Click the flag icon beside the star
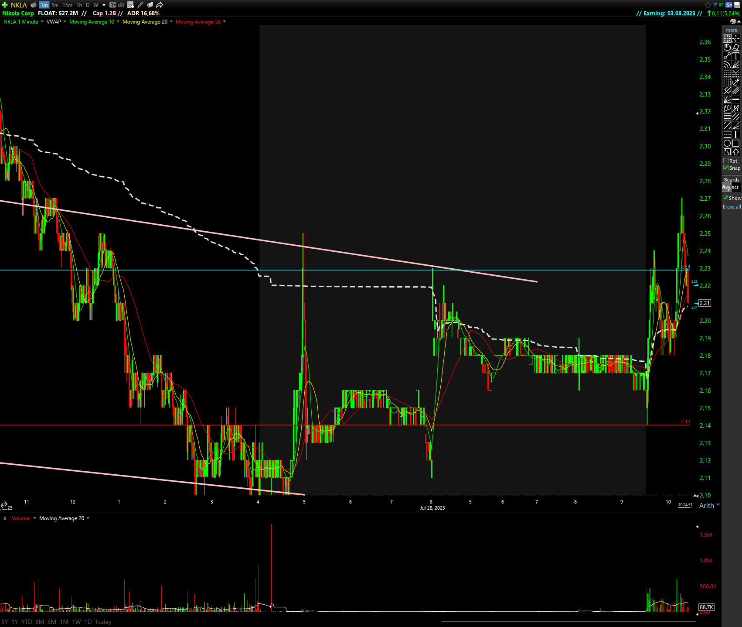742x627 pixels. 715,5
